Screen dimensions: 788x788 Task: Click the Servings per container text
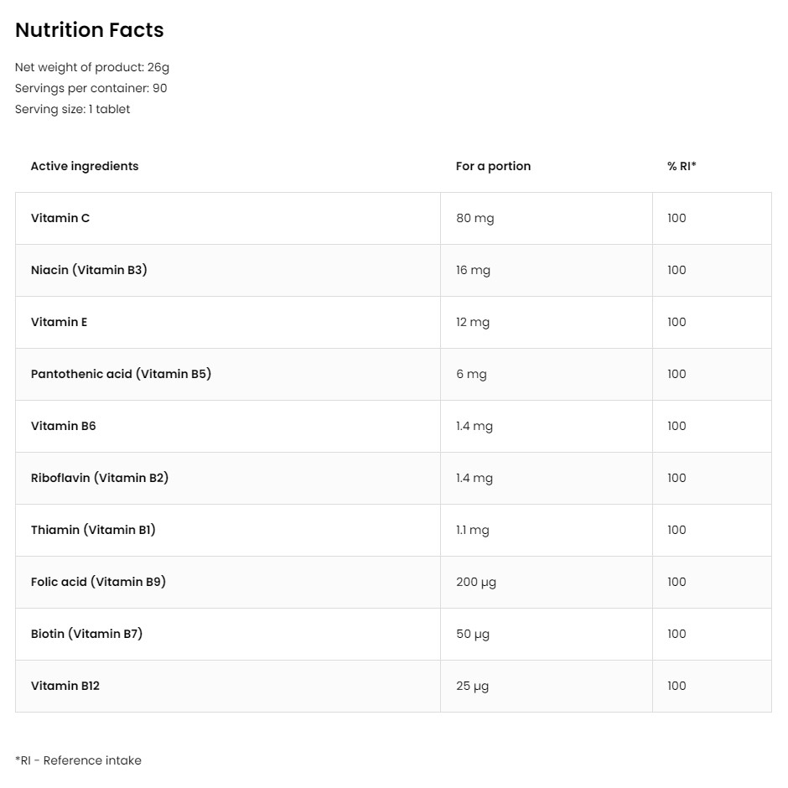pyautogui.click(x=91, y=89)
